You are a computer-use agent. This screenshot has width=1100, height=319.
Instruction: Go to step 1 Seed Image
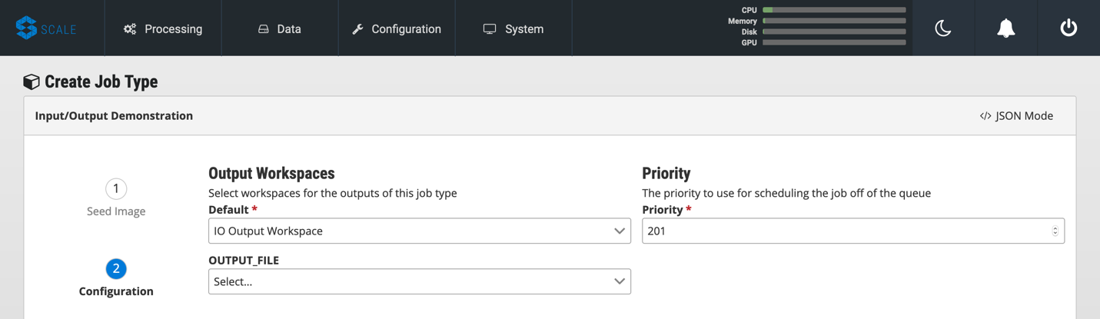(116, 189)
